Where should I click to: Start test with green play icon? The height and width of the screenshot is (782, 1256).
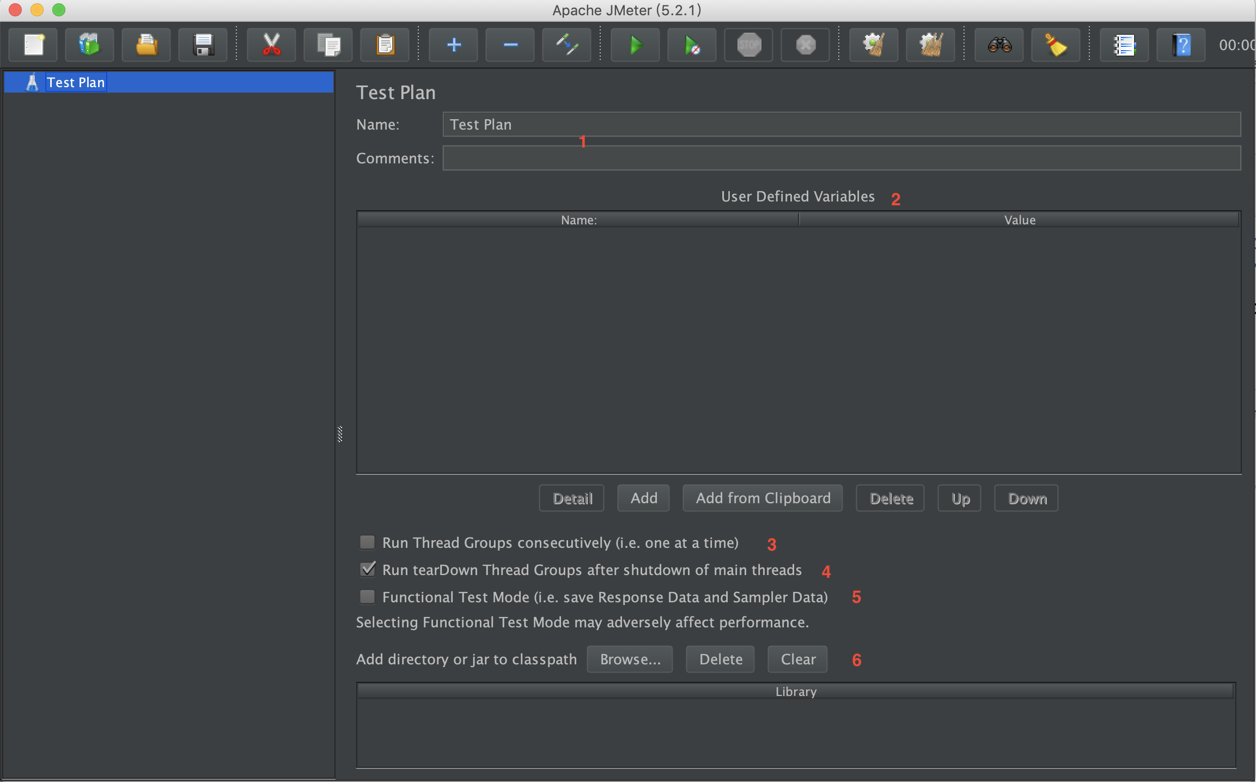click(635, 45)
